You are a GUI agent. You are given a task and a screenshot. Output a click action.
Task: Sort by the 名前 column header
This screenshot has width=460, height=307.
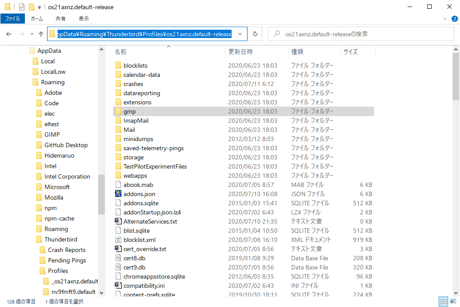120,52
